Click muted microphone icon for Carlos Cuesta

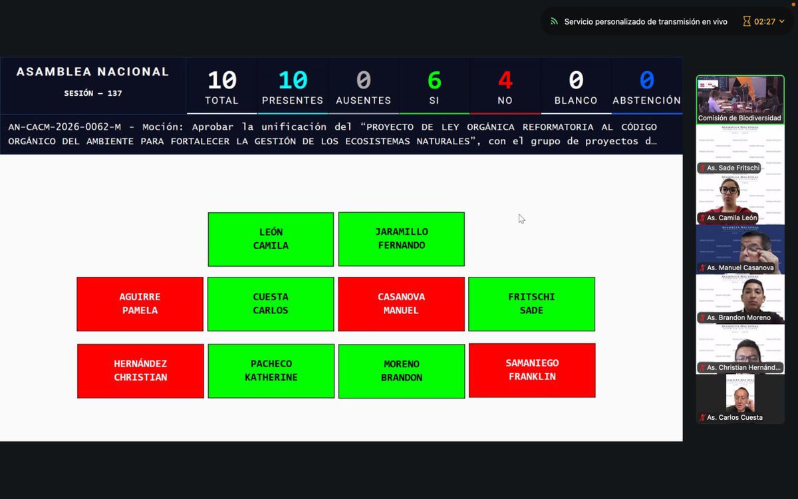702,418
